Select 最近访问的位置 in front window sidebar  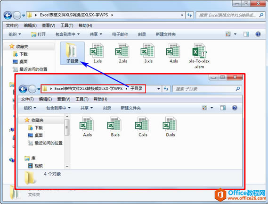coord(45,143)
